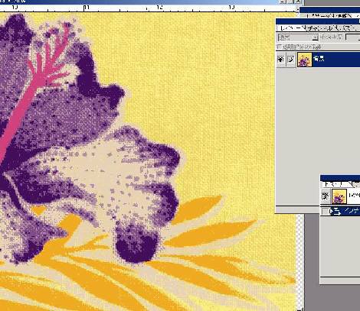This screenshot has width=360, height=311.
Task: Enable the preserve transparency checkbox
Action: (280, 47)
